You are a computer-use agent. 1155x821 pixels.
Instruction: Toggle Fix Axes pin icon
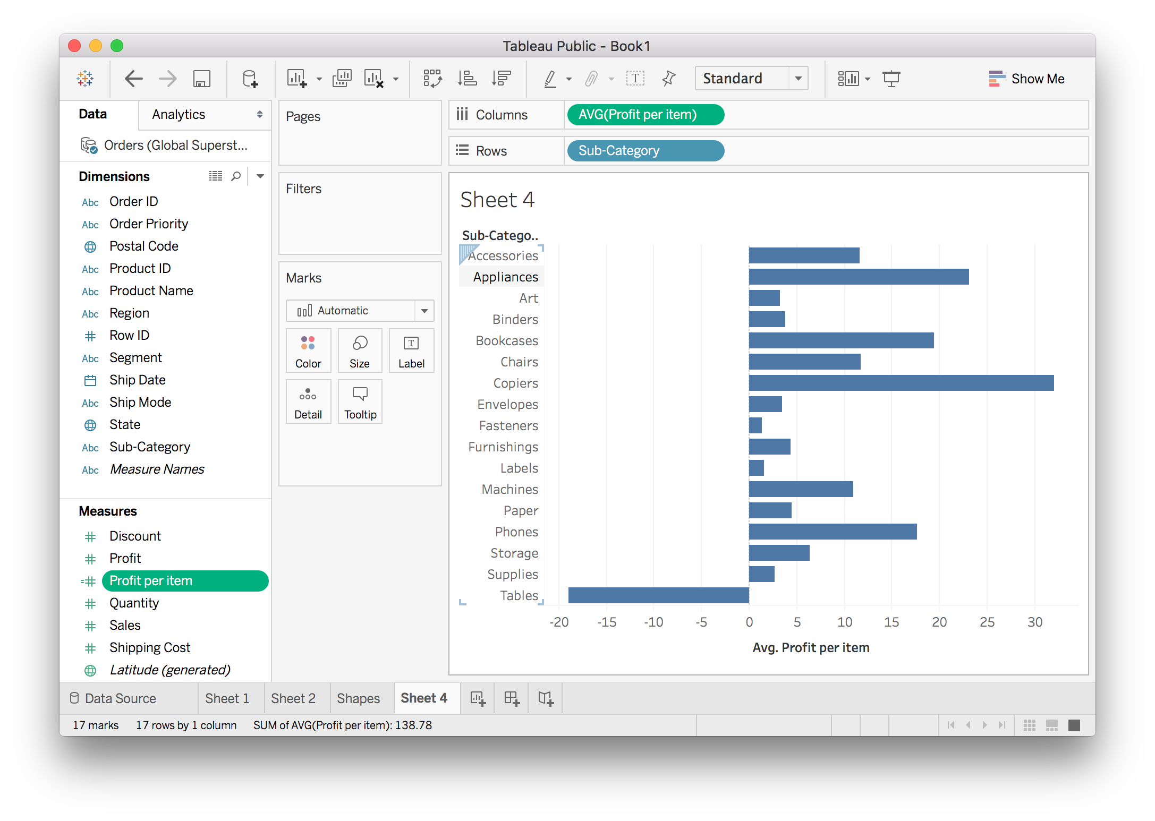(668, 79)
